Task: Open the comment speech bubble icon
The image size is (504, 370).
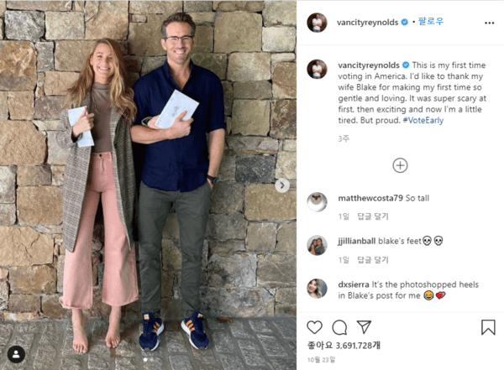Action: [339, 327]
